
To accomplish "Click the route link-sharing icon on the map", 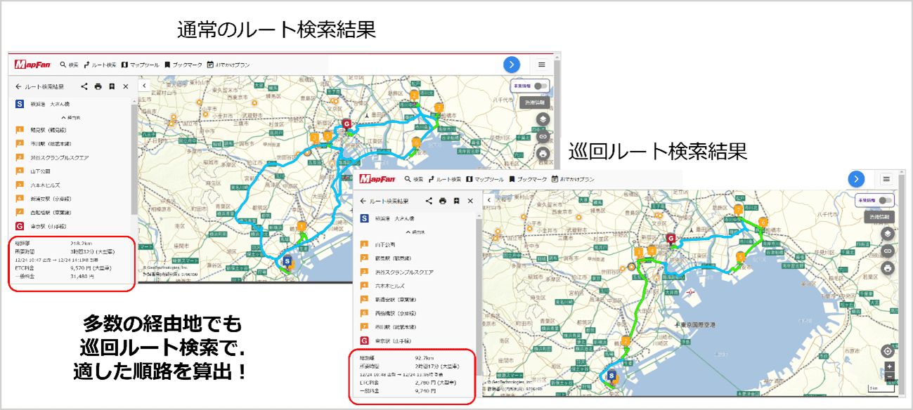I will [x=543, y=137].
